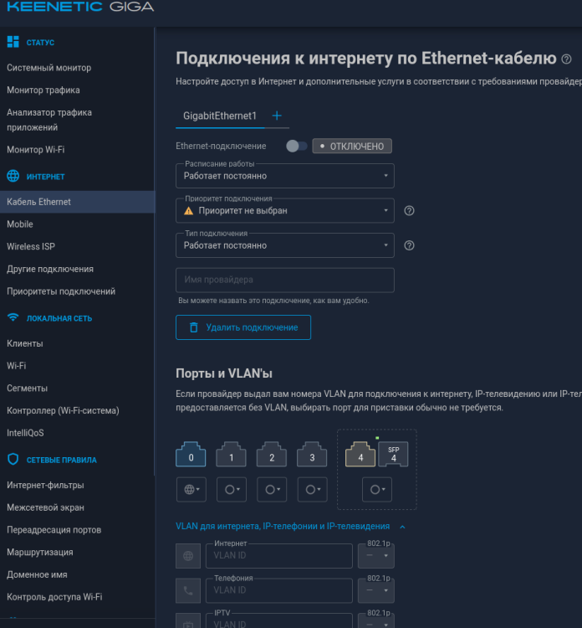Click the Telephony VLAN phone icon

pyautogui.click(x=188, y=591)
